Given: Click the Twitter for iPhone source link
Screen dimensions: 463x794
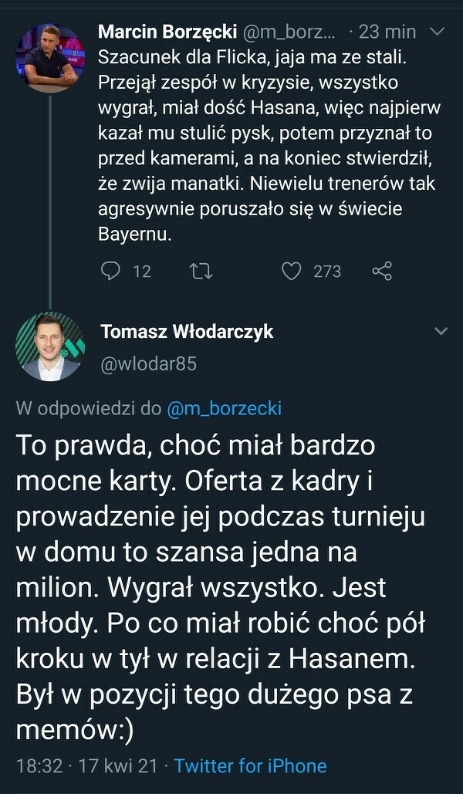Looking at the screenshot, I should (250, 765).
